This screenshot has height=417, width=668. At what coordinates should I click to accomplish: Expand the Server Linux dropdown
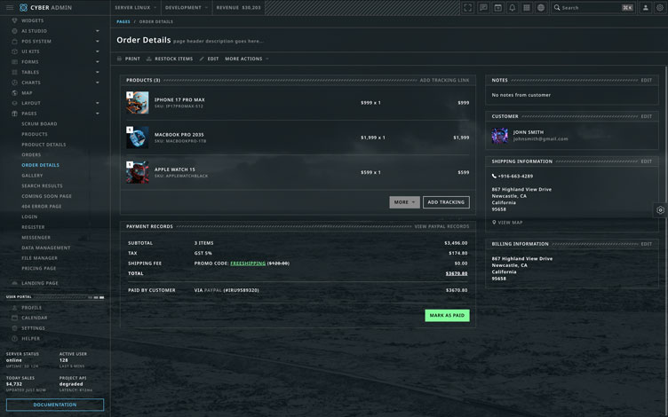[135, 7]
